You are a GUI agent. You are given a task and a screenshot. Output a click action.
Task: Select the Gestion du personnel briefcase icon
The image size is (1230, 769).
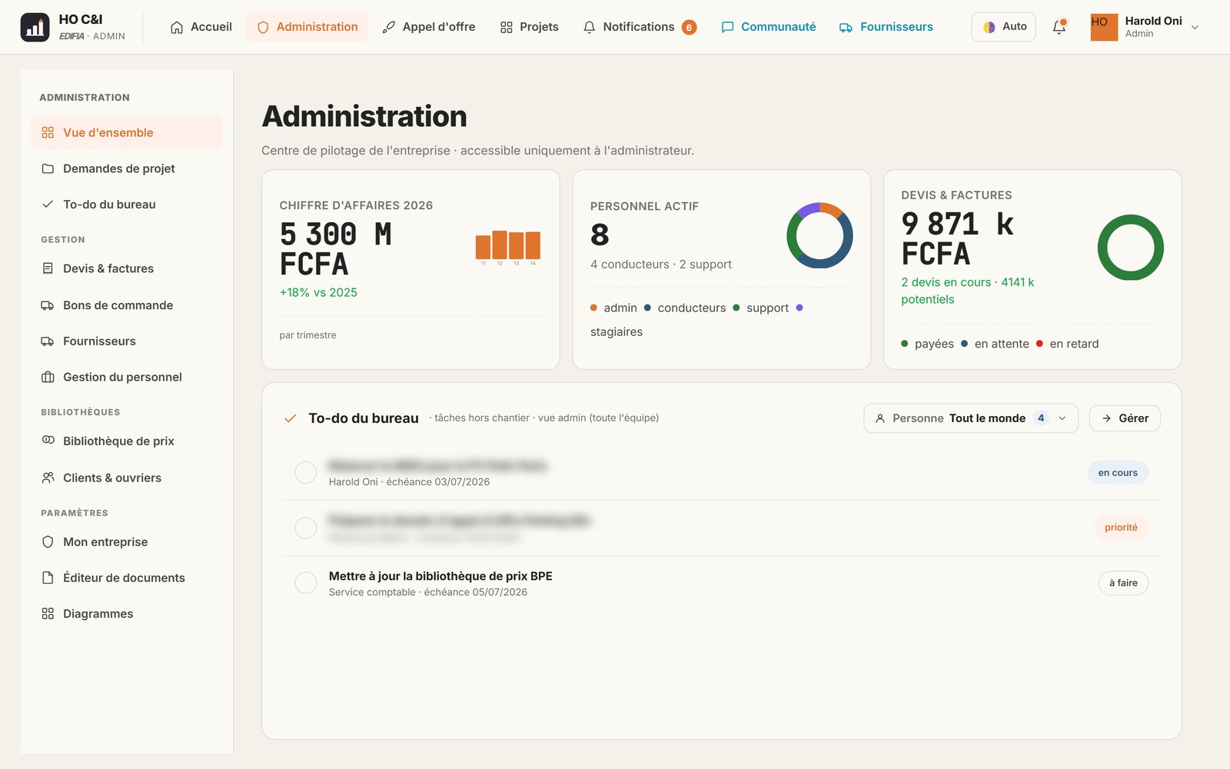(x=48, y=377)
